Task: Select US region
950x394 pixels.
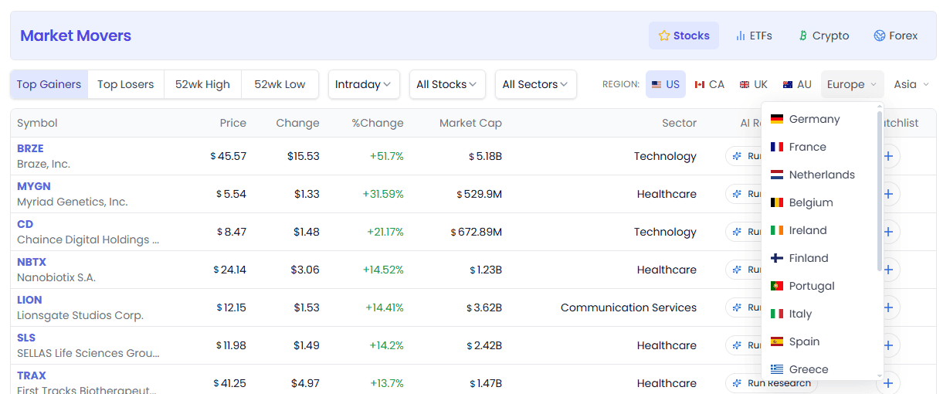Action: tap(666, 84)
